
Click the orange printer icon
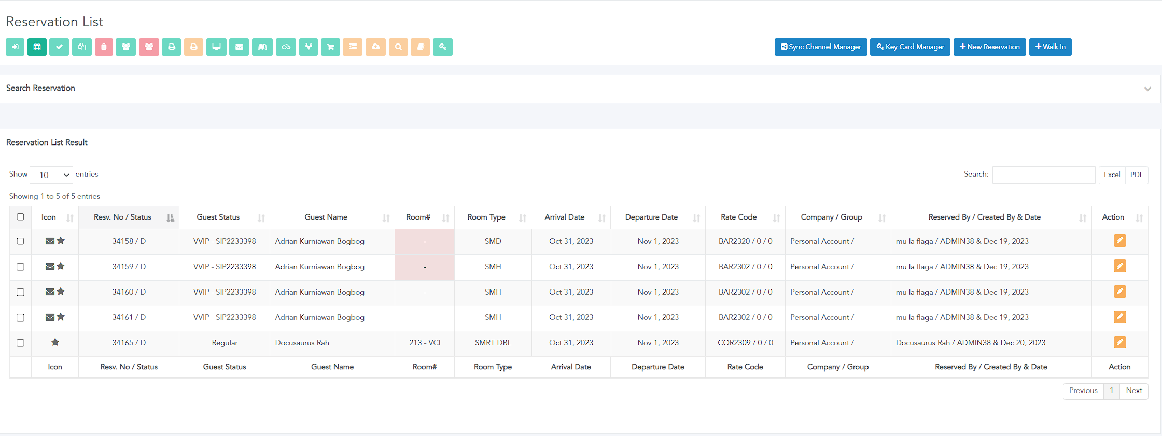[193, 47]
